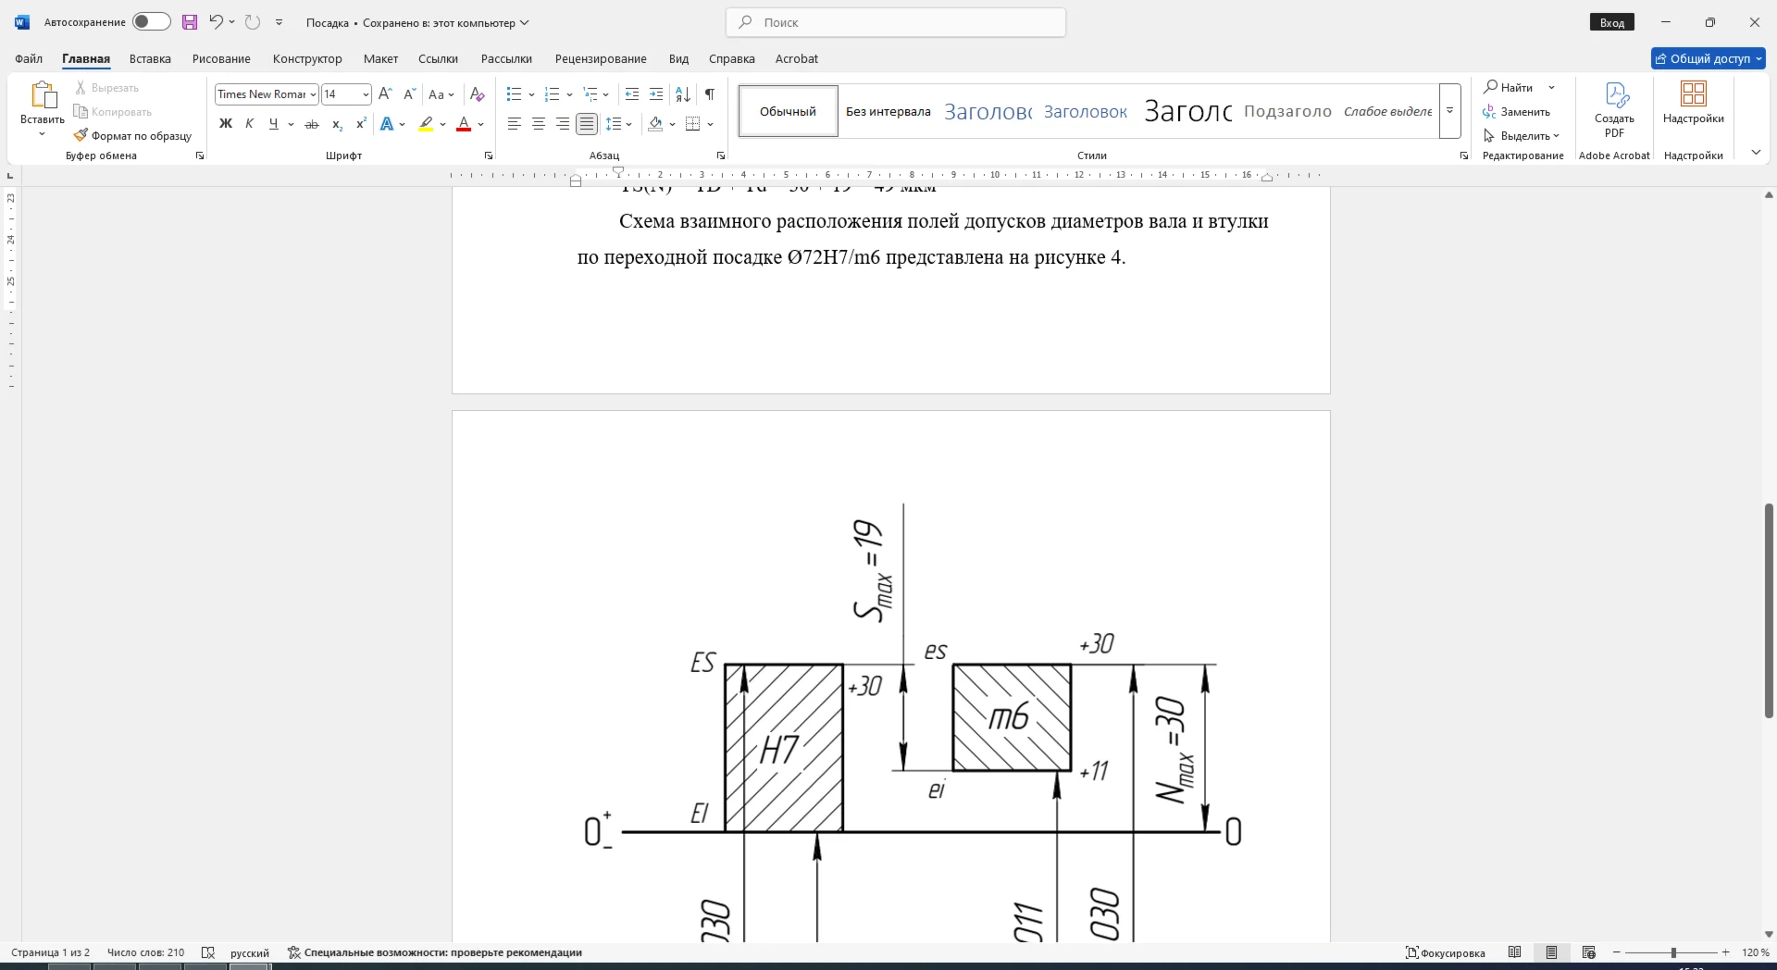Image resolution: width=1777 pixels, height=970 pixels.
Task: Click Заменить (Replace) button
Action: (x=1516, y=111)
